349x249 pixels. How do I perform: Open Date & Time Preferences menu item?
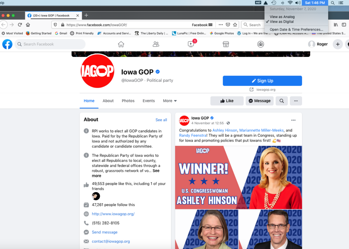(296, 29)
